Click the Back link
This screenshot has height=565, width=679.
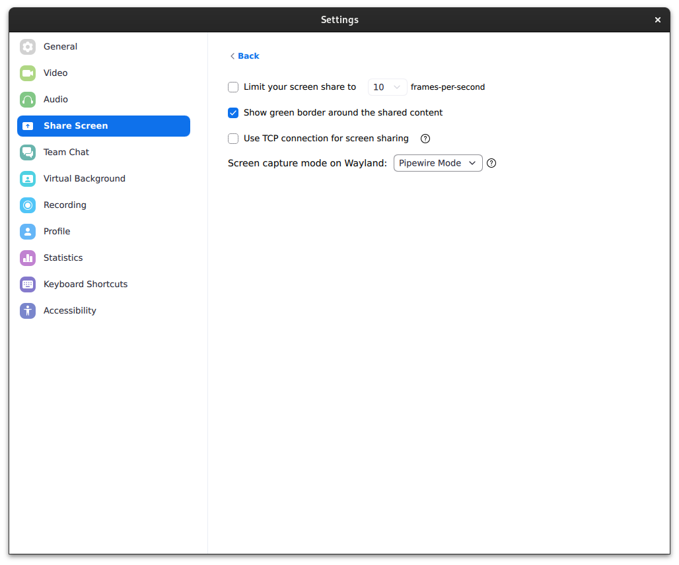pos(244,56)
